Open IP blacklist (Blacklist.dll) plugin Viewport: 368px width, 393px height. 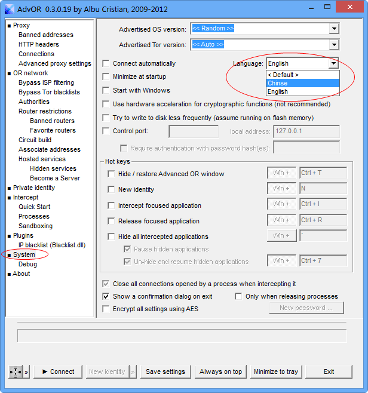click(52, 245)
